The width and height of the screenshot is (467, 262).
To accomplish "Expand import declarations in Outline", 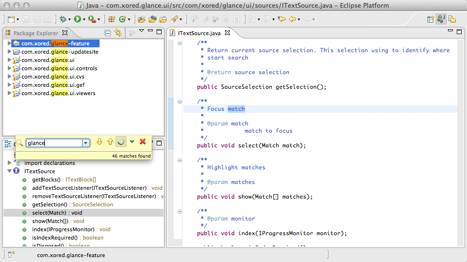I will 9,162.
